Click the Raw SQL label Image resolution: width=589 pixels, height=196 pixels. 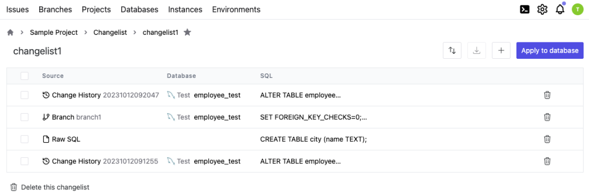(66, 139)
